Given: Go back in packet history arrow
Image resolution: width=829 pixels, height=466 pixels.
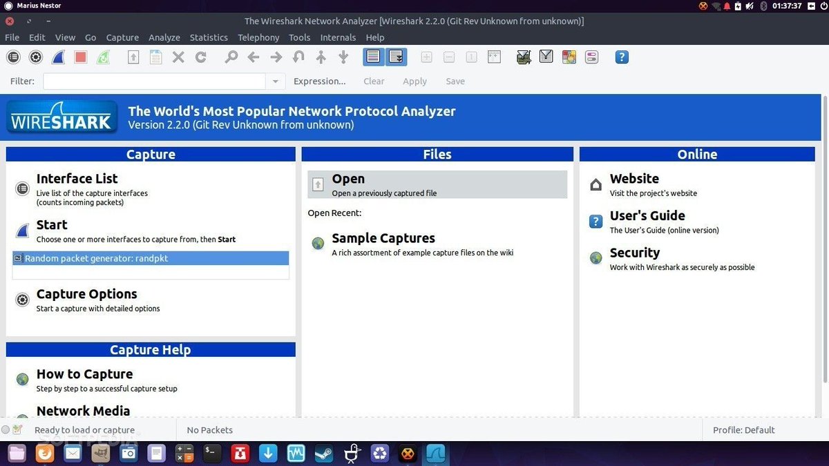Looking at the screenshot, I should 254,57.
